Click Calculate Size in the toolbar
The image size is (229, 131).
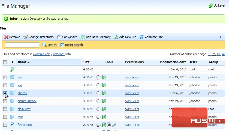pyautogui.click(x=151, y=37)
